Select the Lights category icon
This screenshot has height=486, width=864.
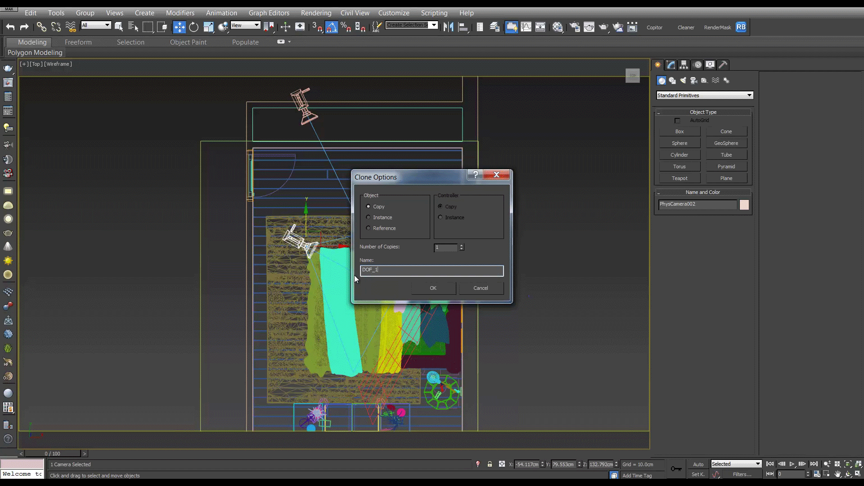[683, 81]
